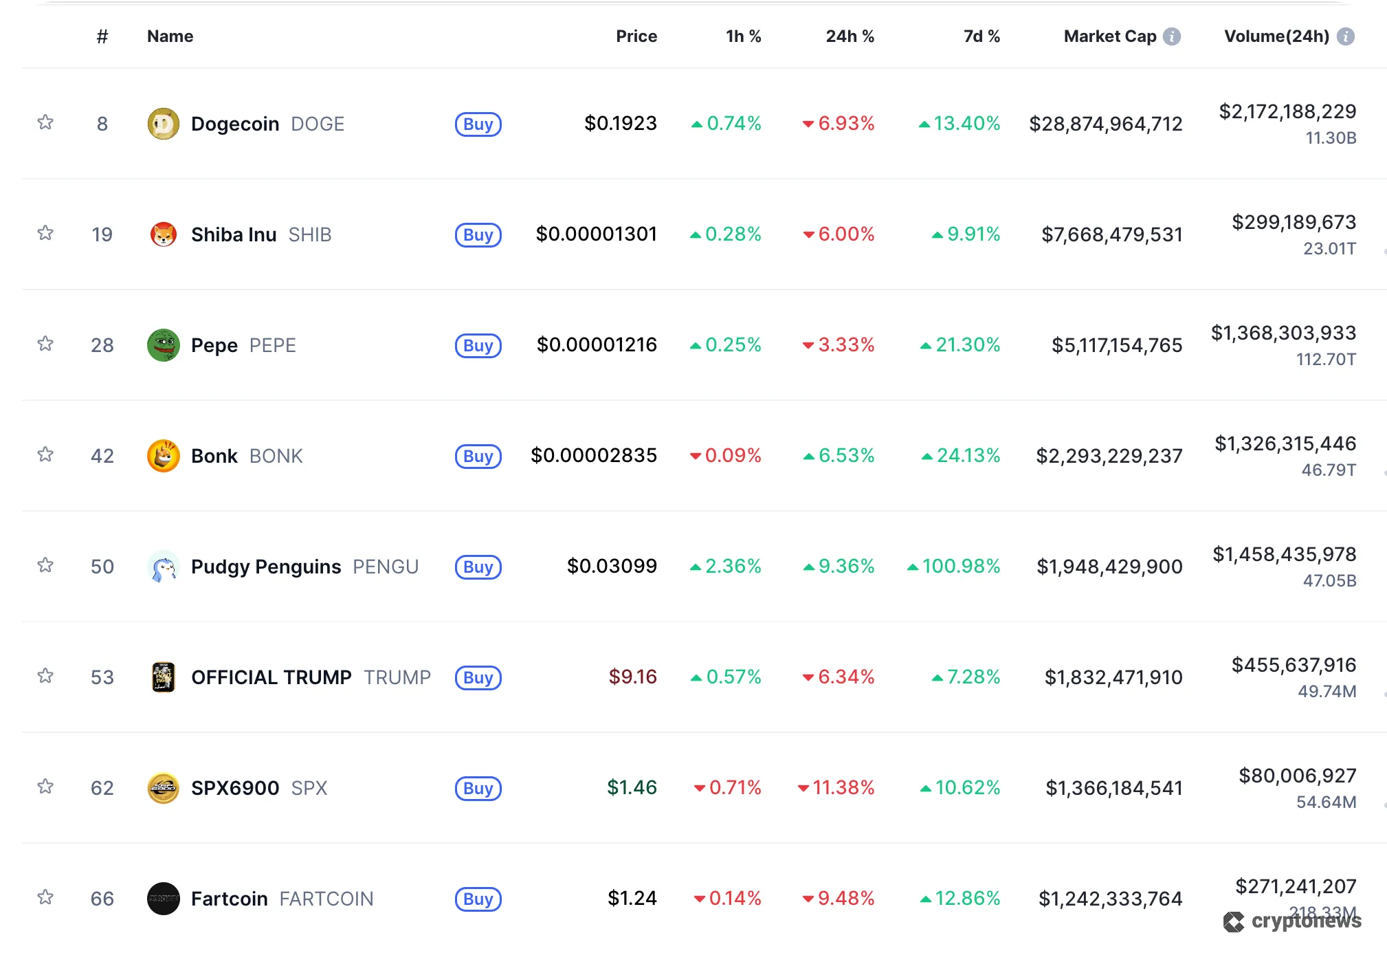Click TRUMP market cap $1,832,471,910
This screenshot has height=953, width=1387.
coord(1113,677)
